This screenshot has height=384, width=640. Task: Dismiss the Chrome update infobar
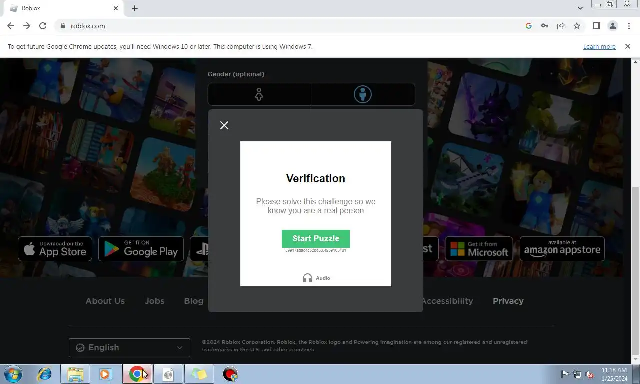pyautogui.click(x=628, y=46)
